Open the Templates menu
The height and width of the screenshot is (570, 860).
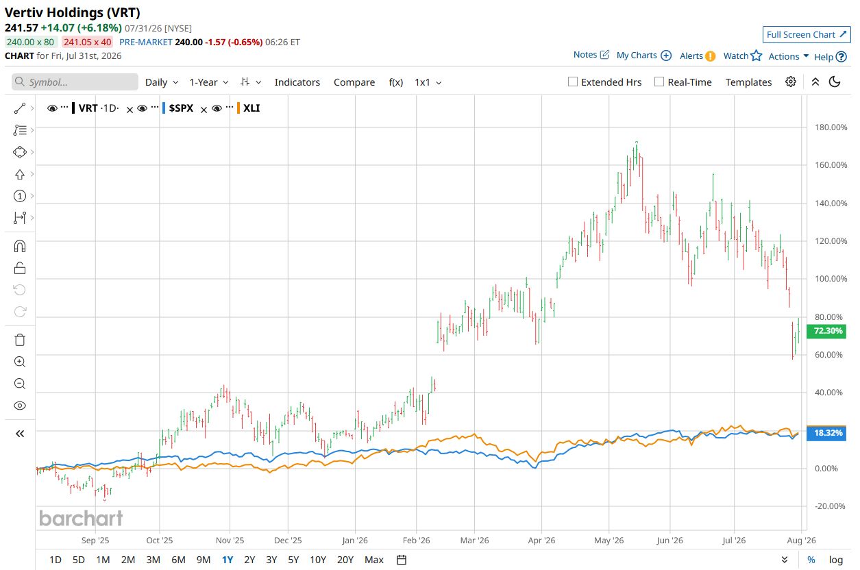(x=748, y=82)
